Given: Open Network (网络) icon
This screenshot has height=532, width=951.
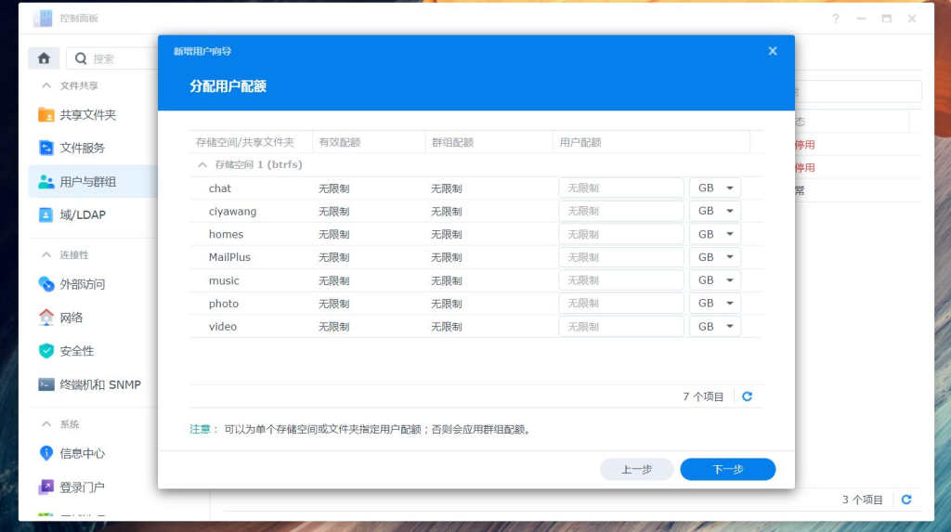Looking at the screenshot, I should point(46,318).
